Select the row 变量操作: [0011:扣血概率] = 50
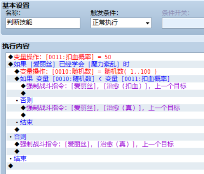This screenshot has width=204, height=174. click(x=105, y=57)
